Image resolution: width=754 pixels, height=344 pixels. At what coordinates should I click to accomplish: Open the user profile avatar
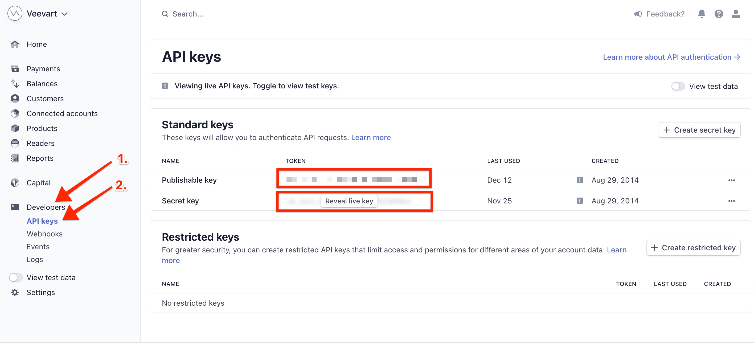pos(736,14)
